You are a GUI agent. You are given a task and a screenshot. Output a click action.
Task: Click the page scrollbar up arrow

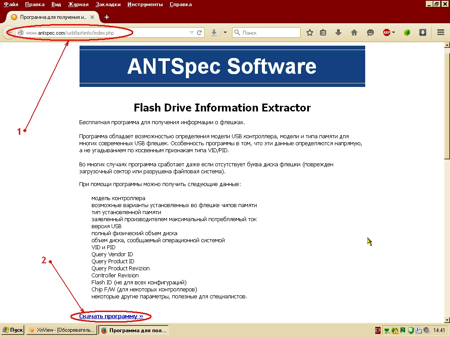pos(447,45)
